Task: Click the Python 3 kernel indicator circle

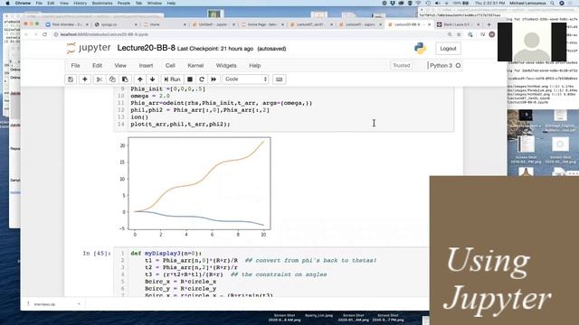Action: (x=459, y=66)
